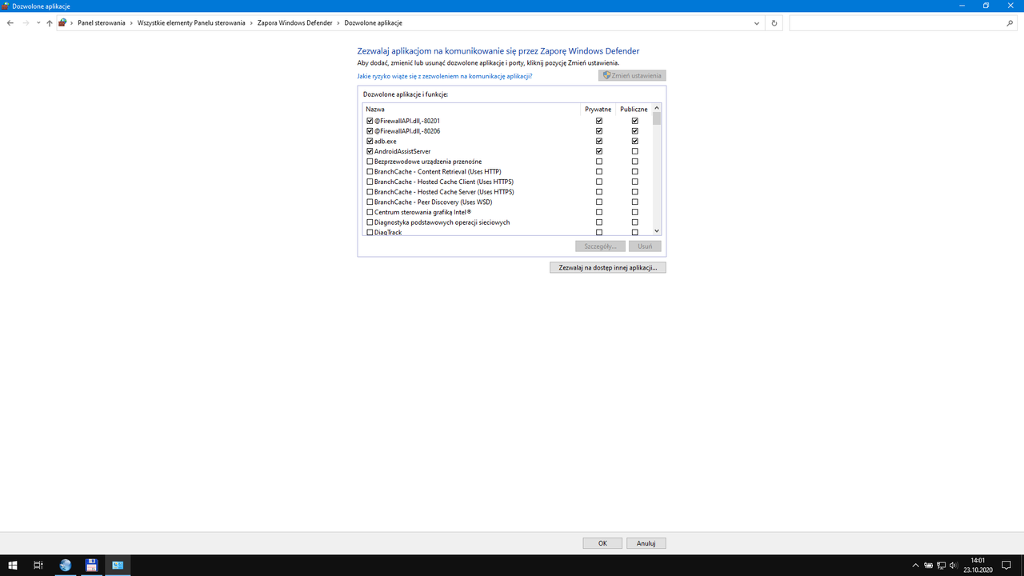The width and height of the screenshot is (1024, 576).
Task: Expand the chevron after Zapora Windows Defender
Action: [338, 23]
